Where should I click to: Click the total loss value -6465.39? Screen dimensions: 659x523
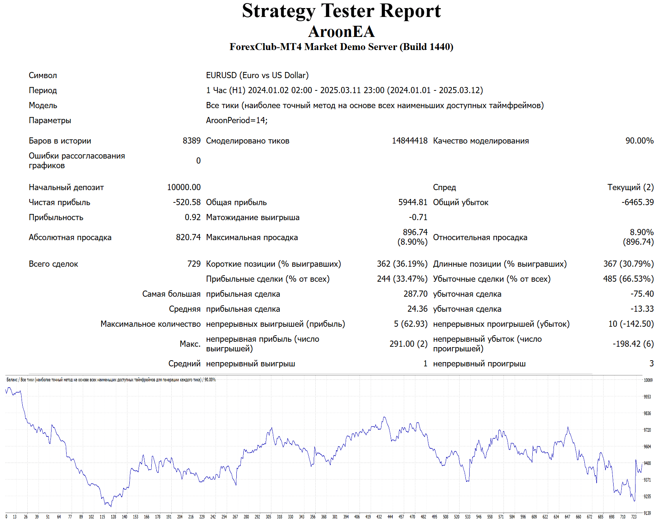tap(637, 202)
